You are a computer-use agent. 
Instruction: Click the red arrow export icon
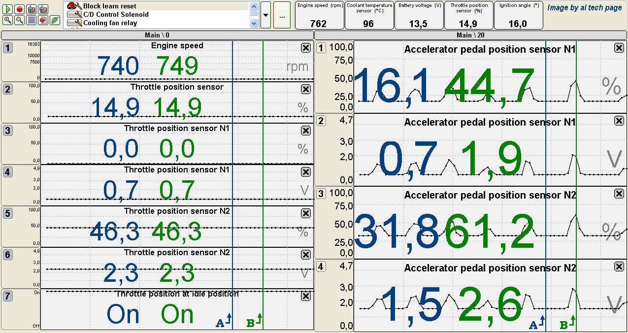tap(43, 20)
